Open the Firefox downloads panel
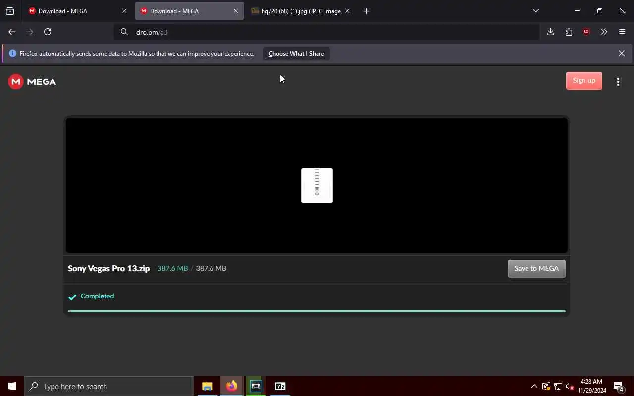 [550, 32]
